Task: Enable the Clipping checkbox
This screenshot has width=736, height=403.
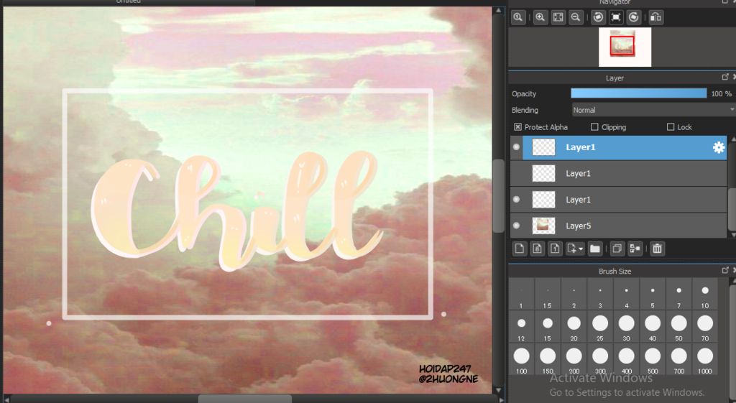Action: [594, 127]
